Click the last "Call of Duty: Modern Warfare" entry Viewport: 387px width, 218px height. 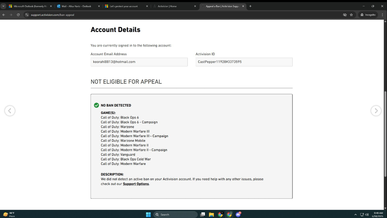(x=123, y=164)
